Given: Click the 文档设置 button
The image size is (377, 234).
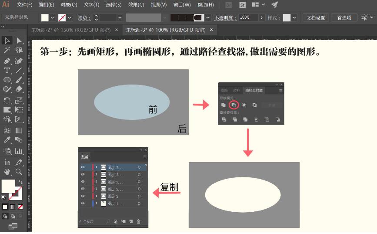Looking at the screenshot, I should (x=316, y=18).
